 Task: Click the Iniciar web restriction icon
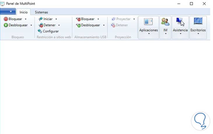pyautogui.click(x=40, y=19)
